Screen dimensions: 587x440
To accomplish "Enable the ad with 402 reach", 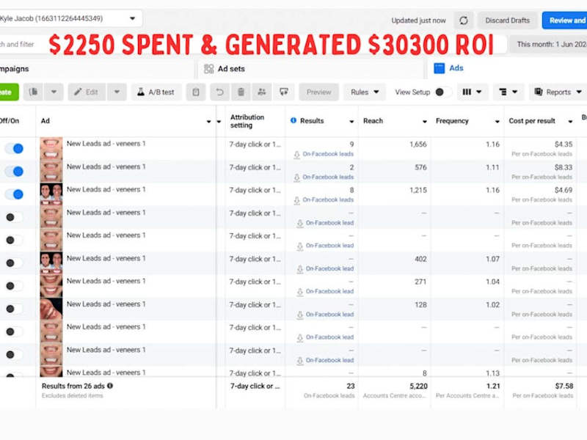I will coord(14,263).
